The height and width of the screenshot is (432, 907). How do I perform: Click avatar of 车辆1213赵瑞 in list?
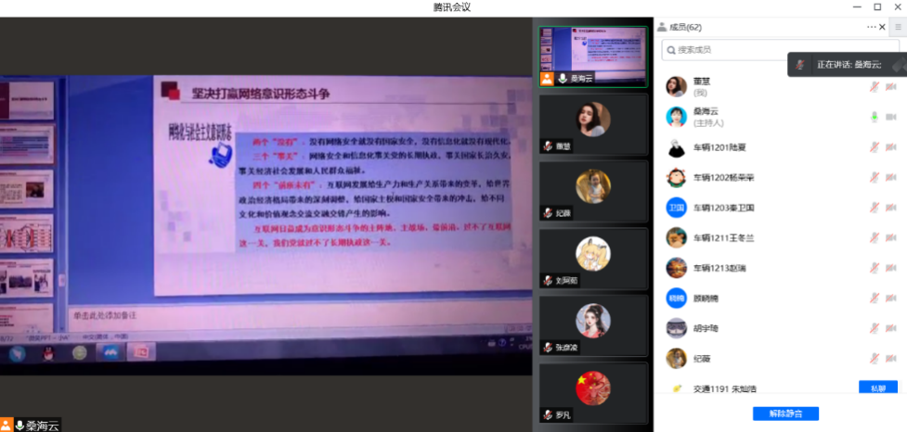(x=676, y=268)
